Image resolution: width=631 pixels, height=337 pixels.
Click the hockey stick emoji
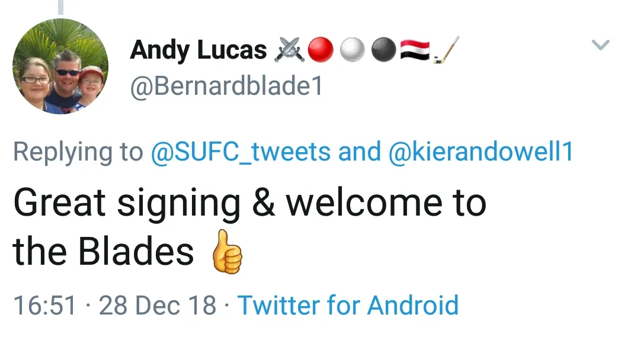point(446,51)
